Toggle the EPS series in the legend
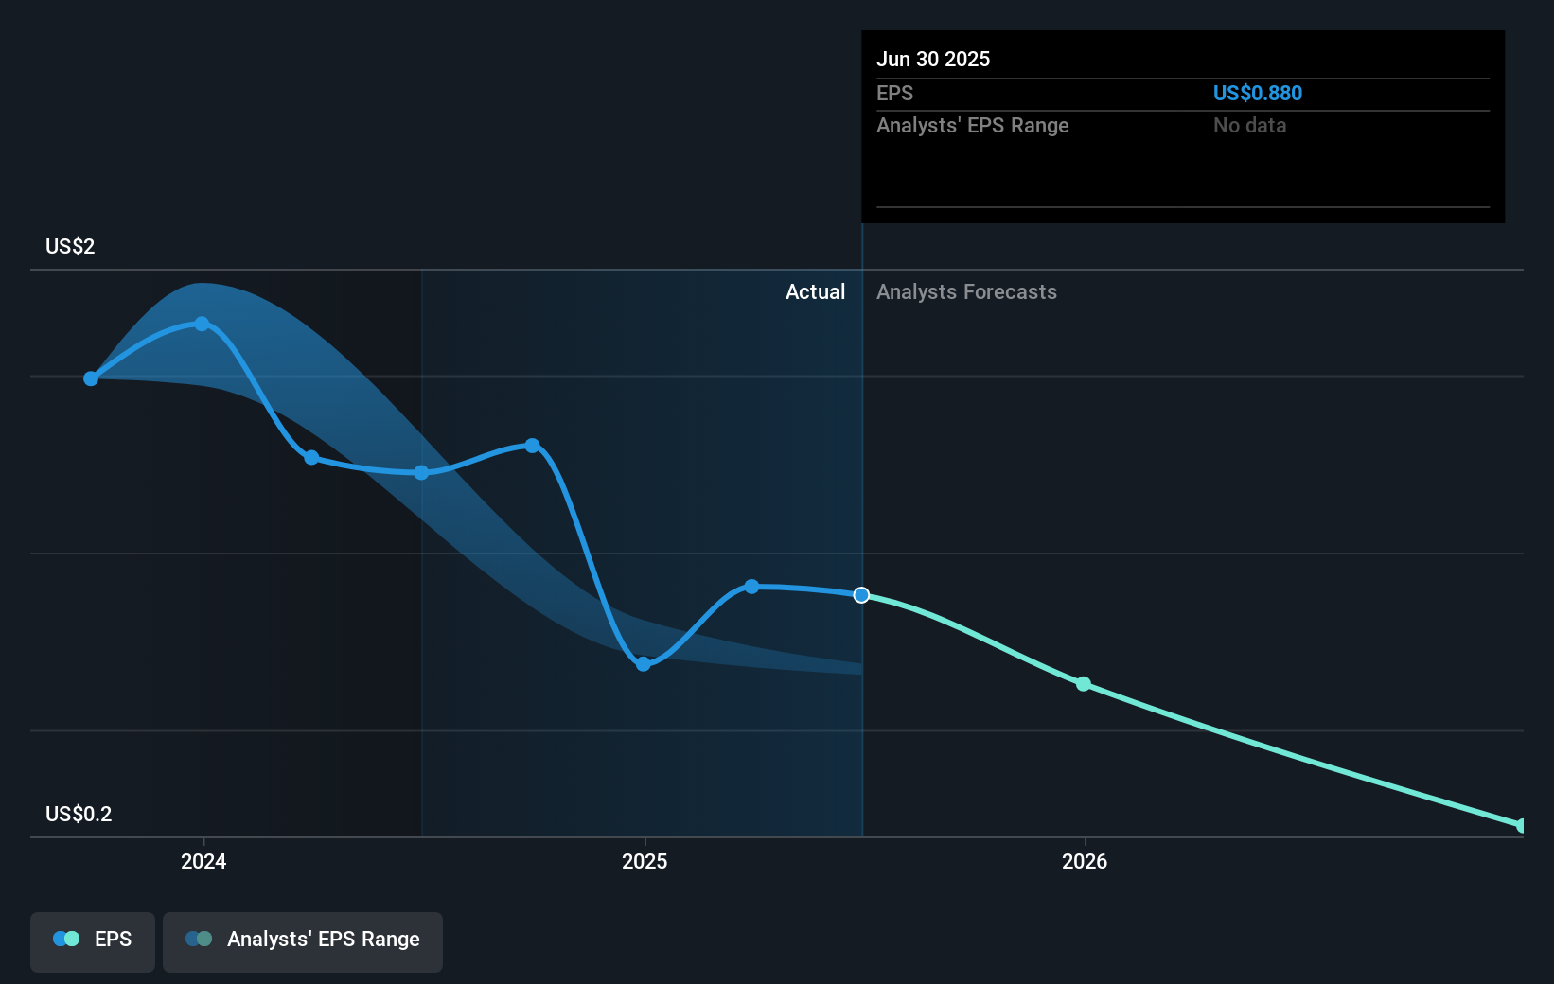This screenshot has width=1554, height=984. click(x=92, y=940)
